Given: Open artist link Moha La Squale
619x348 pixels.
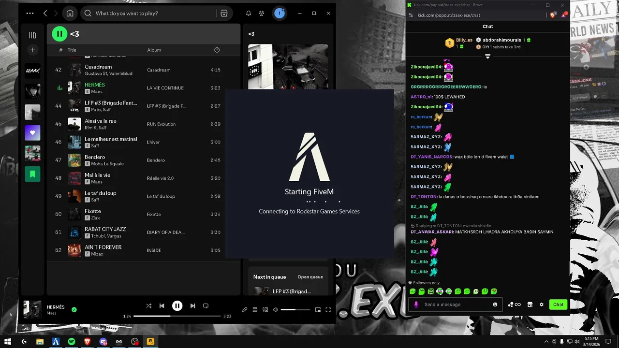Looking at the screenshot, I should [x=107, y=164].
